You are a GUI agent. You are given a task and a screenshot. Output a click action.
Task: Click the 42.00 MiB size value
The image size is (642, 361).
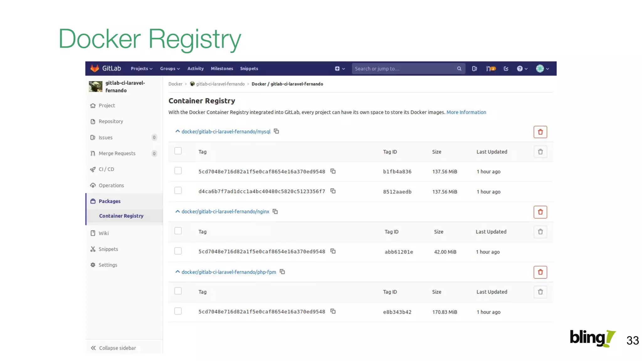tap(445, 252)
